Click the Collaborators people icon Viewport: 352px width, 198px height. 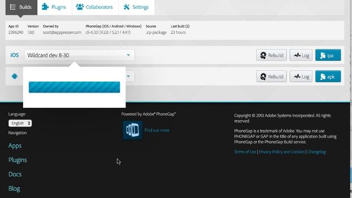[80, 7]
